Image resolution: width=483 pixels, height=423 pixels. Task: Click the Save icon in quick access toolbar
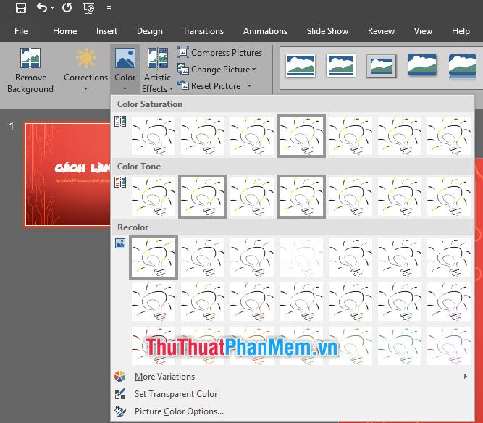[21, 8]
